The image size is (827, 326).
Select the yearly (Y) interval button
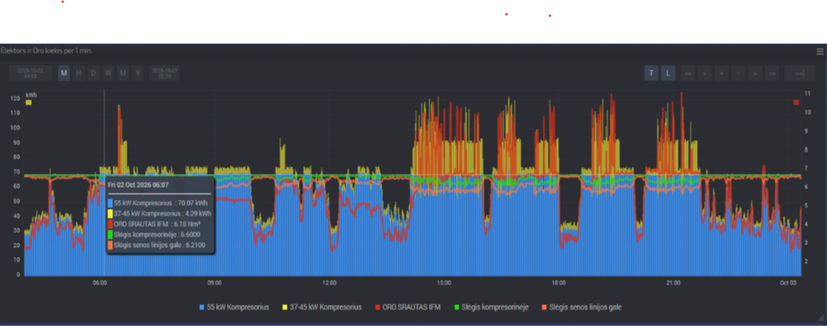click(x=137, y=73)
